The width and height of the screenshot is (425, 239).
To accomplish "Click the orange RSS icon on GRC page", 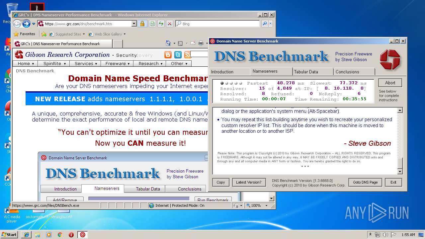I will 188,55.
